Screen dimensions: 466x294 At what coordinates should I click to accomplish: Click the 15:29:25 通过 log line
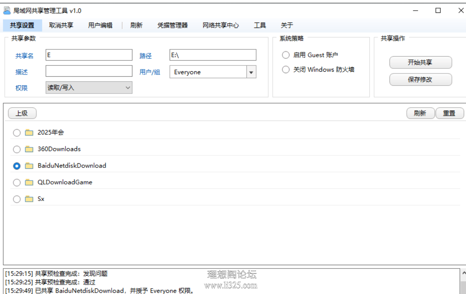click(x=50, y=282)
